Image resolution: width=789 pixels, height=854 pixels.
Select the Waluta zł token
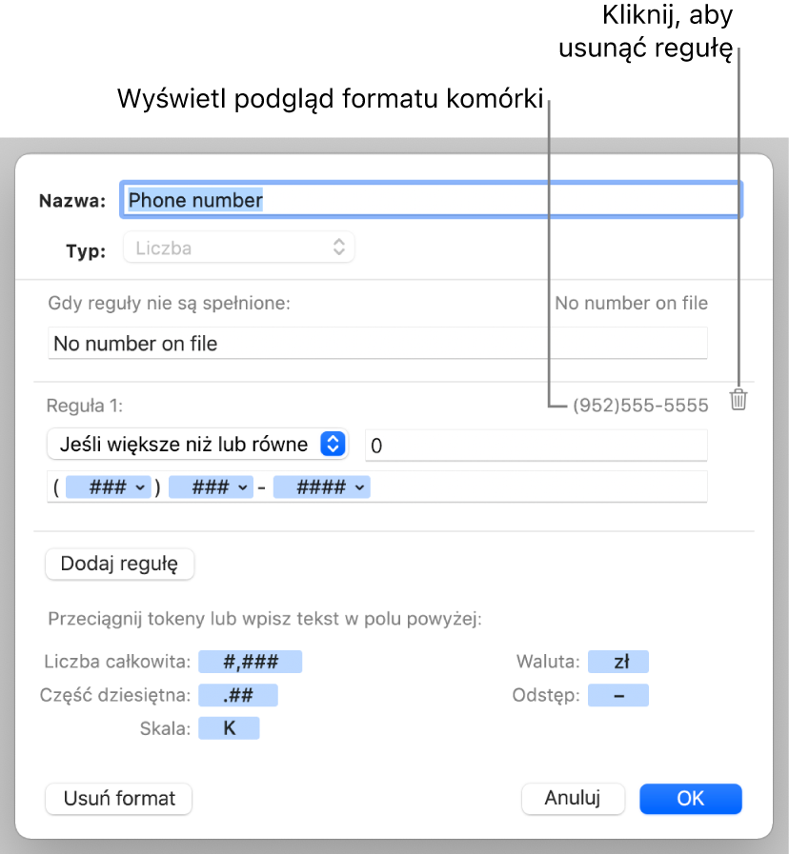[618, 662]
